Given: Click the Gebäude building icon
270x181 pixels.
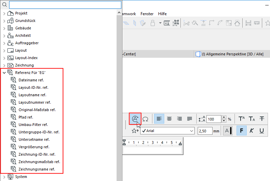Looking at the screenshot, I should (x=10, y=28).
